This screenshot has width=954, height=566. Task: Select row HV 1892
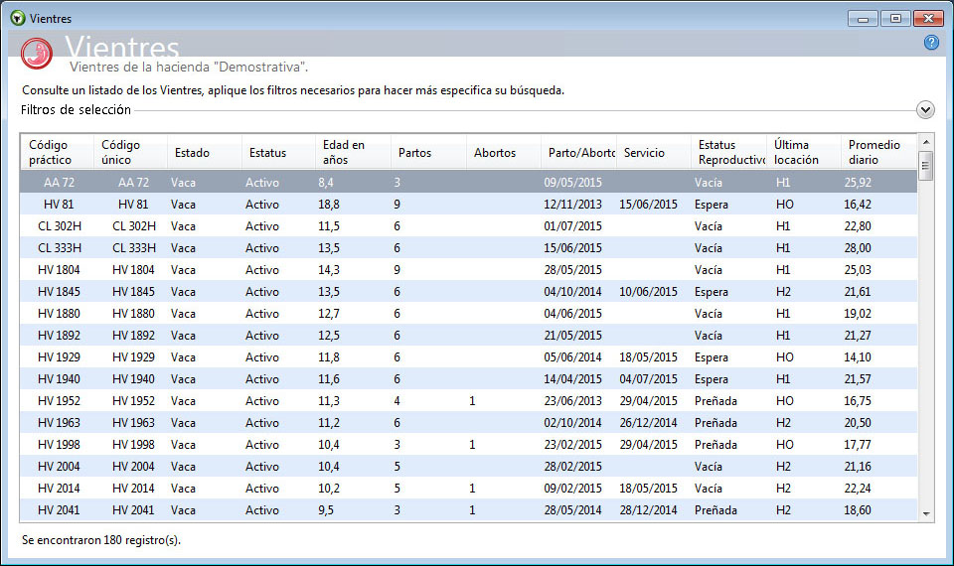[468, 336]
